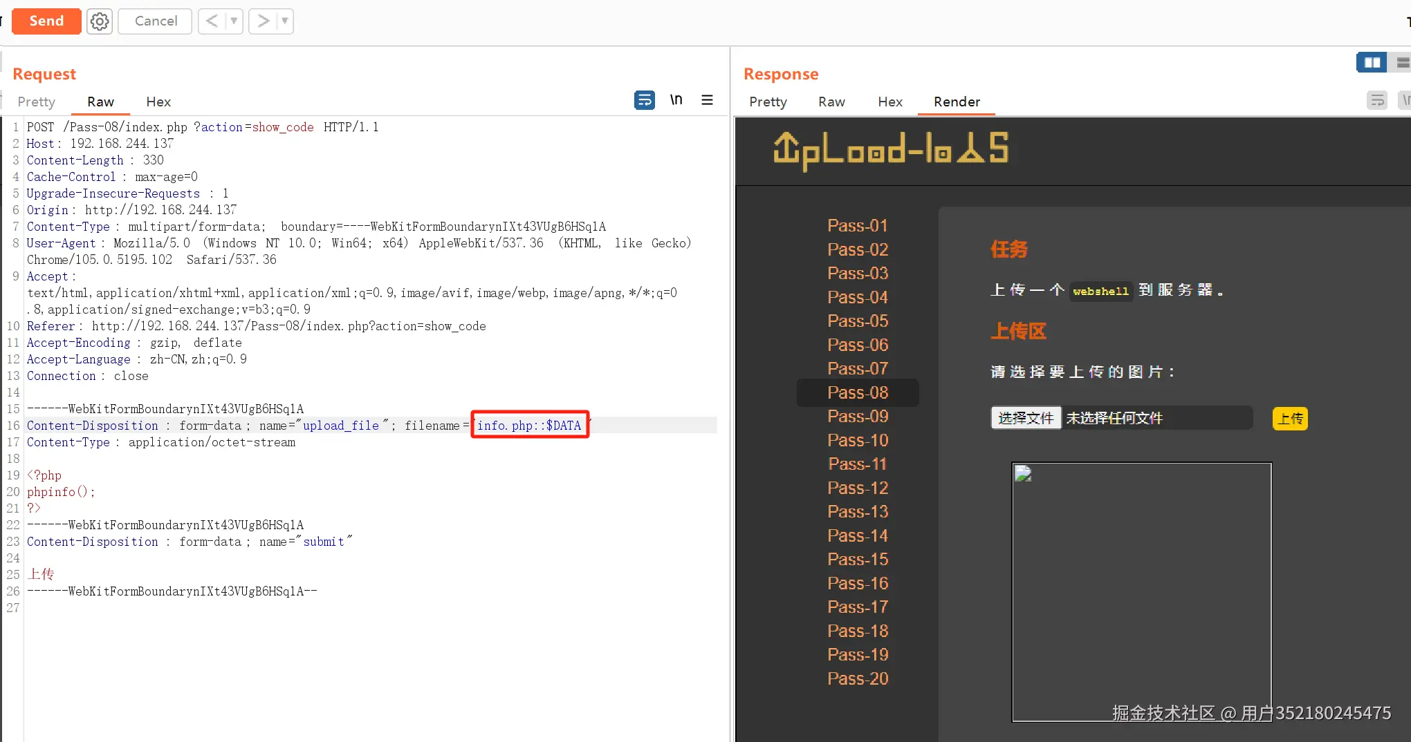Click the Host: 192.168.244.137 header line

(x=100, y=144)
